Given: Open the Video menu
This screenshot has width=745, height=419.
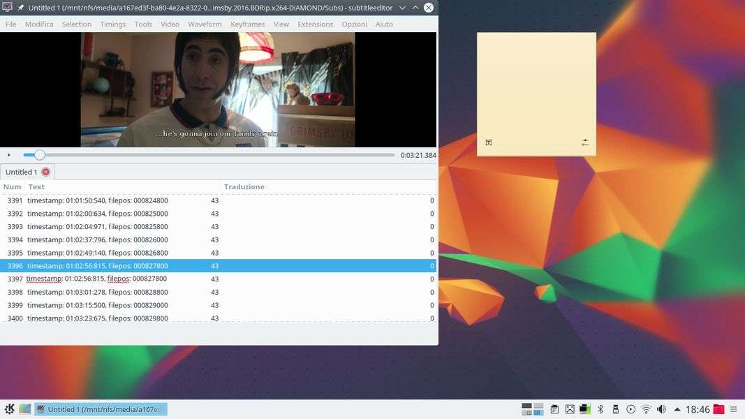Looking at the screenshot, I should (x=170, y=24).
